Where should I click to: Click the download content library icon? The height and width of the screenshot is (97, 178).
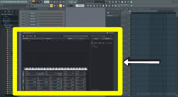pos(131,2)
